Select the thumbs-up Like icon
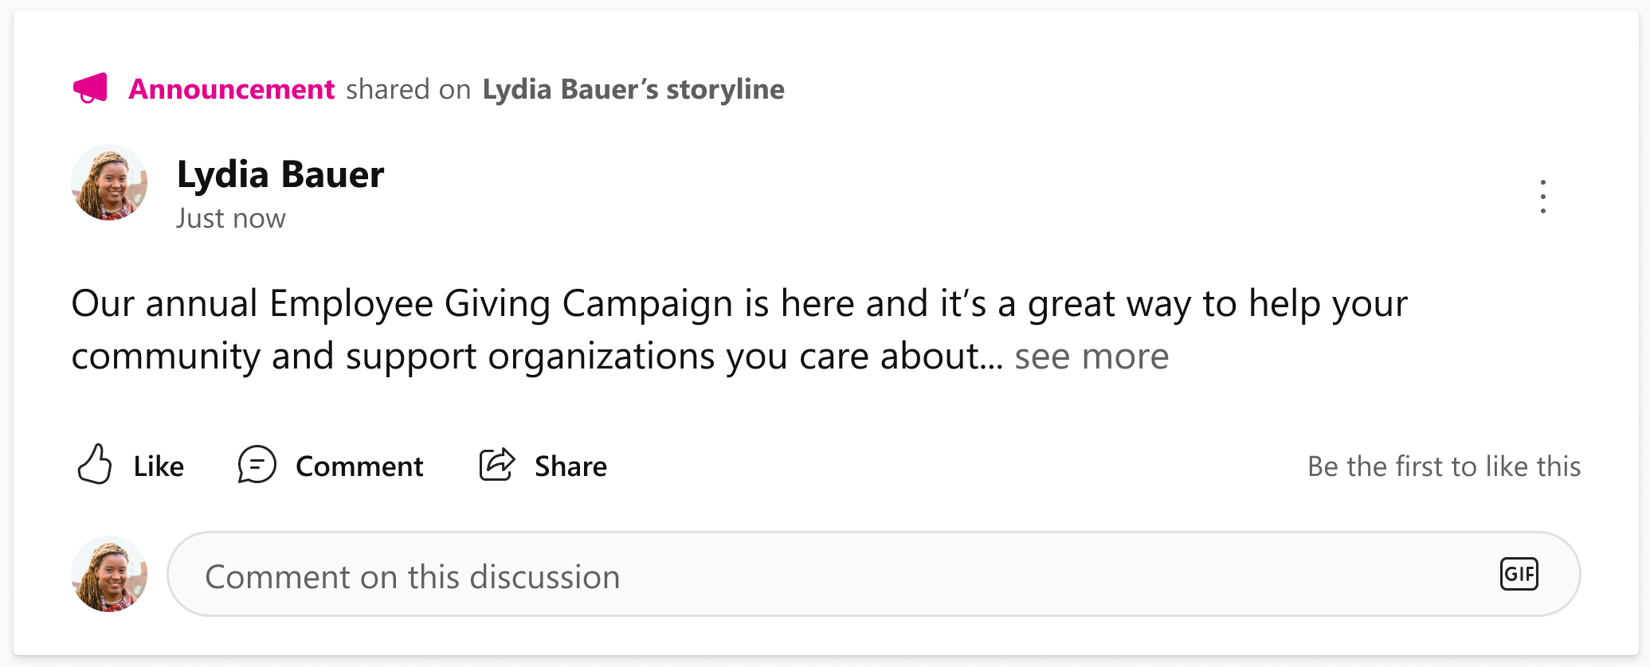Image resolution: width=1650 pixels, height=667 pixels. (96, 465)
